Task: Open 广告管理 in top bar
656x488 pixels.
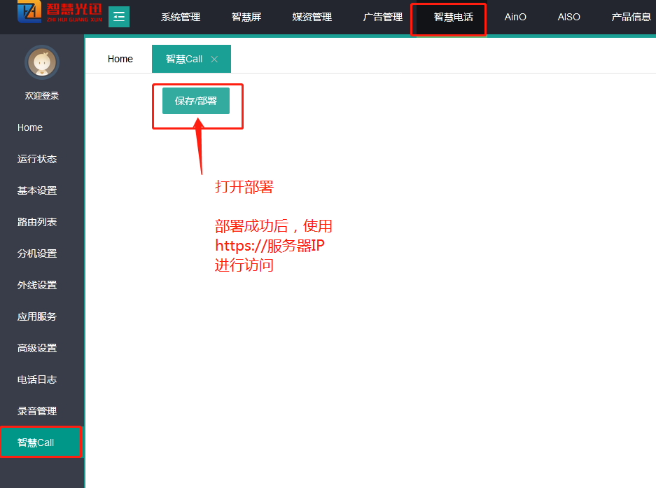Action: [383, 17]
